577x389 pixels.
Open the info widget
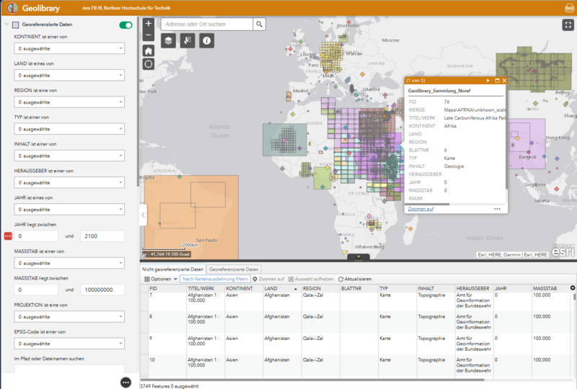[206, 41]
